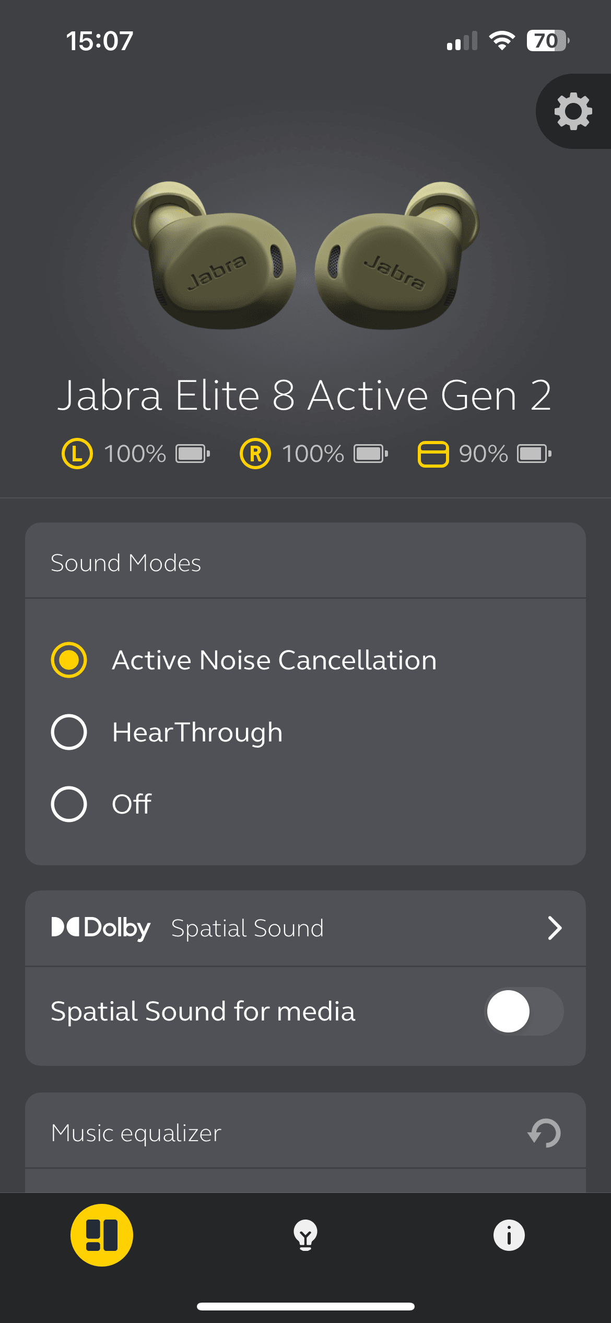Open the yellow dashboard tab icon

tap(102, 1235)
